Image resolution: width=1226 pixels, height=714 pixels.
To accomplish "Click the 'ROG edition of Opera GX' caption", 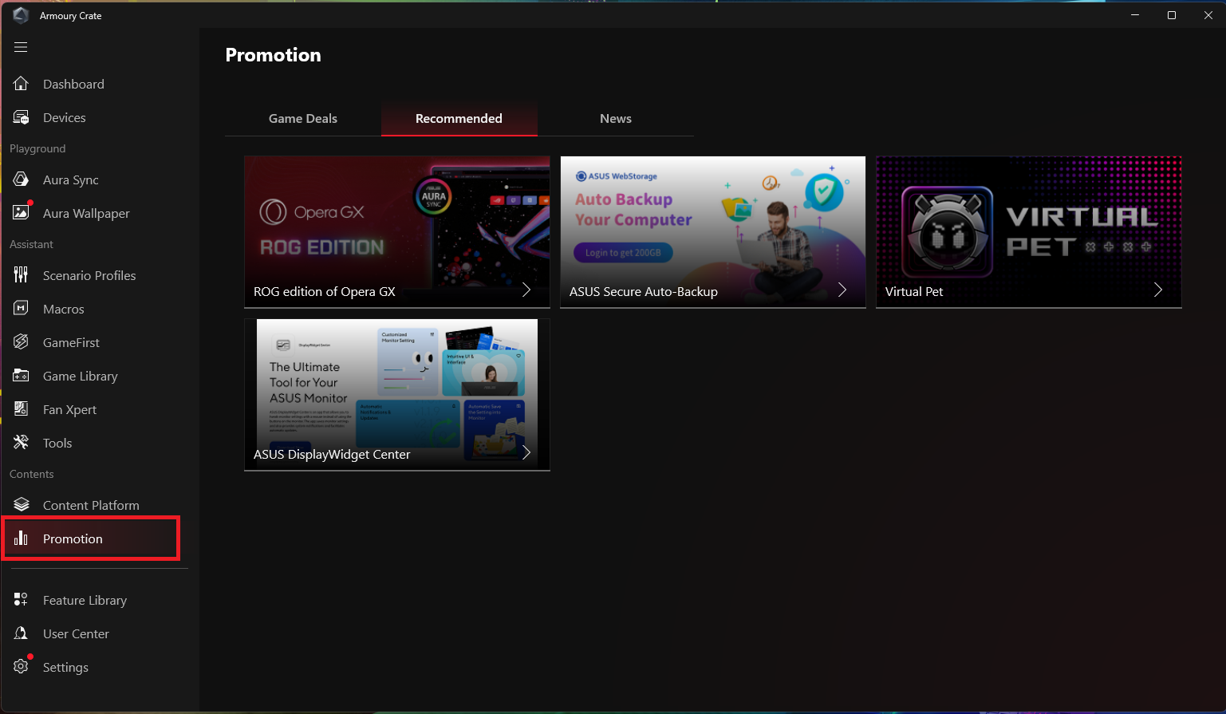I will tap(325, 292).
